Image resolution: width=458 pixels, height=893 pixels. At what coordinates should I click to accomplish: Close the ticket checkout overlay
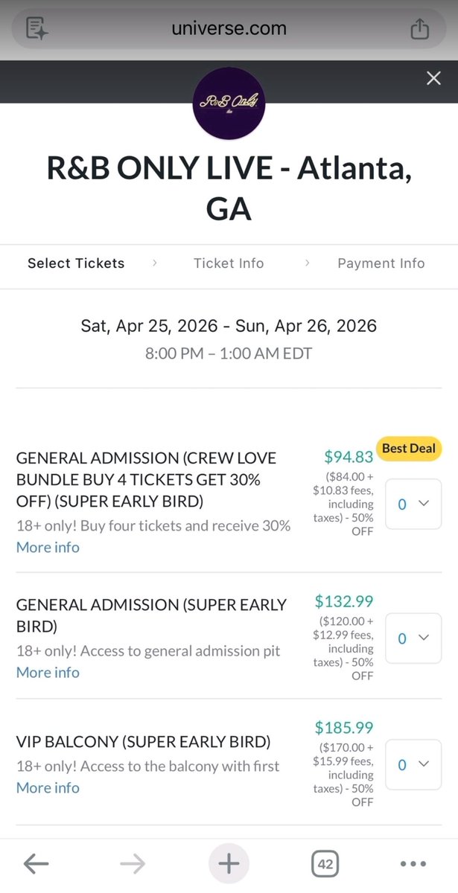[433, 78]
